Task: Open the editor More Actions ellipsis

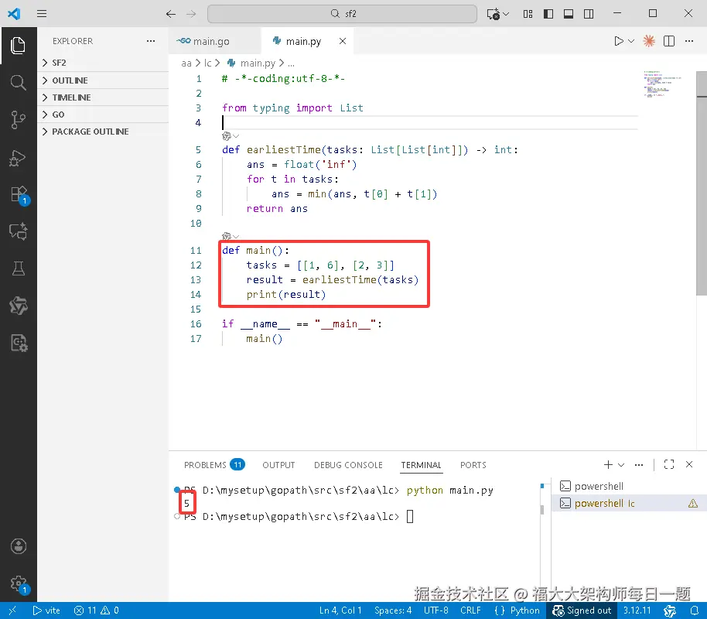Action: click(x=689, y=41)
